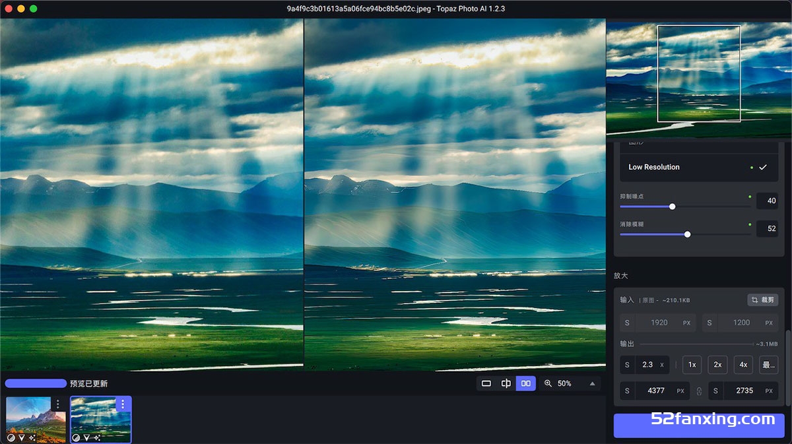Select the mountain landscape thumbnail
This screenshot has height=444, width=792.
click(36, 419)
